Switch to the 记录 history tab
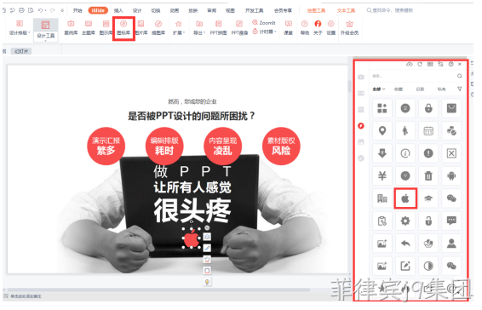This screenshot has width=482, height=310. click(420, 89)
